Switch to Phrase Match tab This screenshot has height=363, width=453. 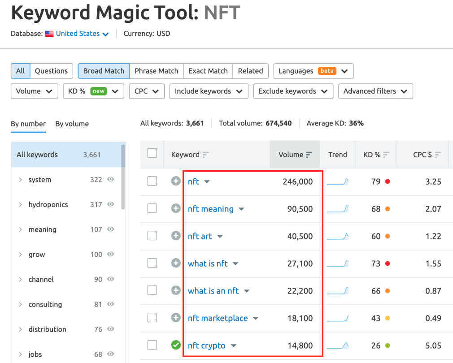(156, 71)
